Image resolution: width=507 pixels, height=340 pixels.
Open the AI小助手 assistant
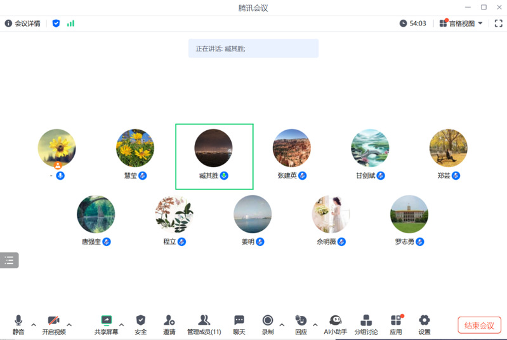(x=335, y=320)
